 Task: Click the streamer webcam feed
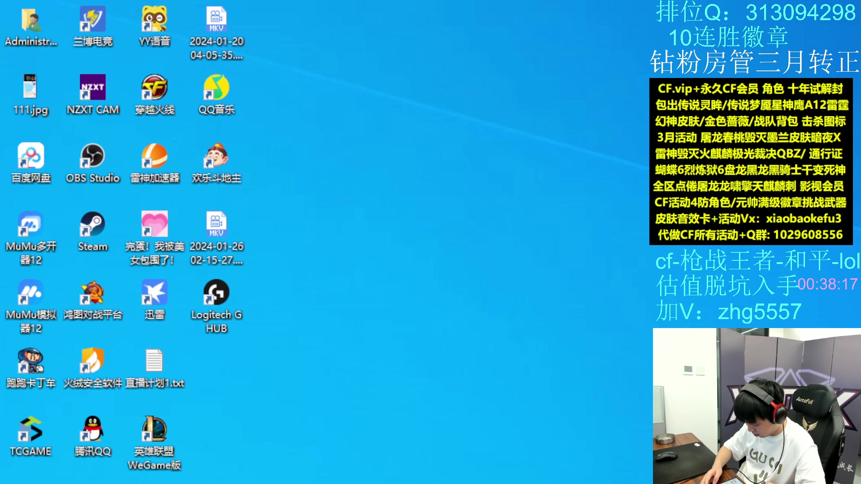(x=757, y=406)
